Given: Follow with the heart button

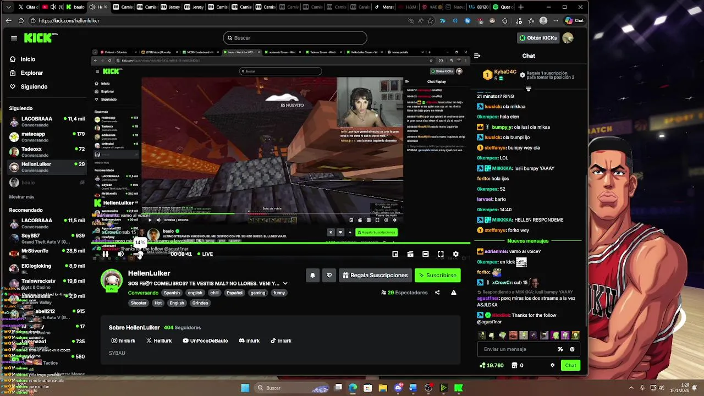Looking at the screenshot, I should click(x=329, y=275).
